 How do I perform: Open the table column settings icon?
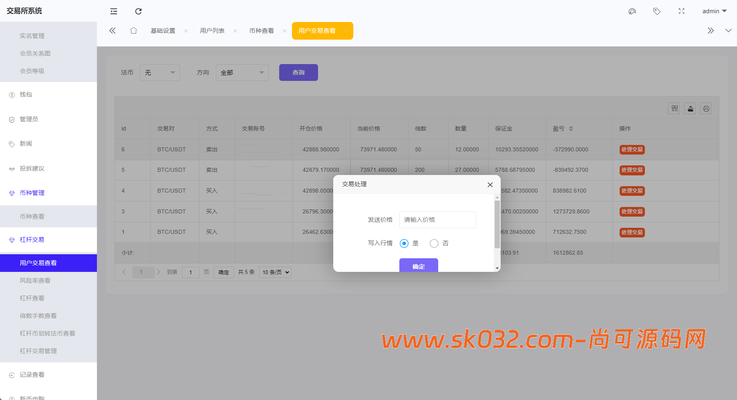(x=674, y=108)
